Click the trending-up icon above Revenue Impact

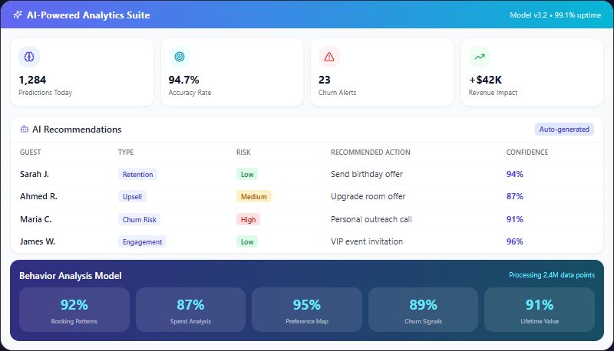pyautogui.click(x=480, y=57)
